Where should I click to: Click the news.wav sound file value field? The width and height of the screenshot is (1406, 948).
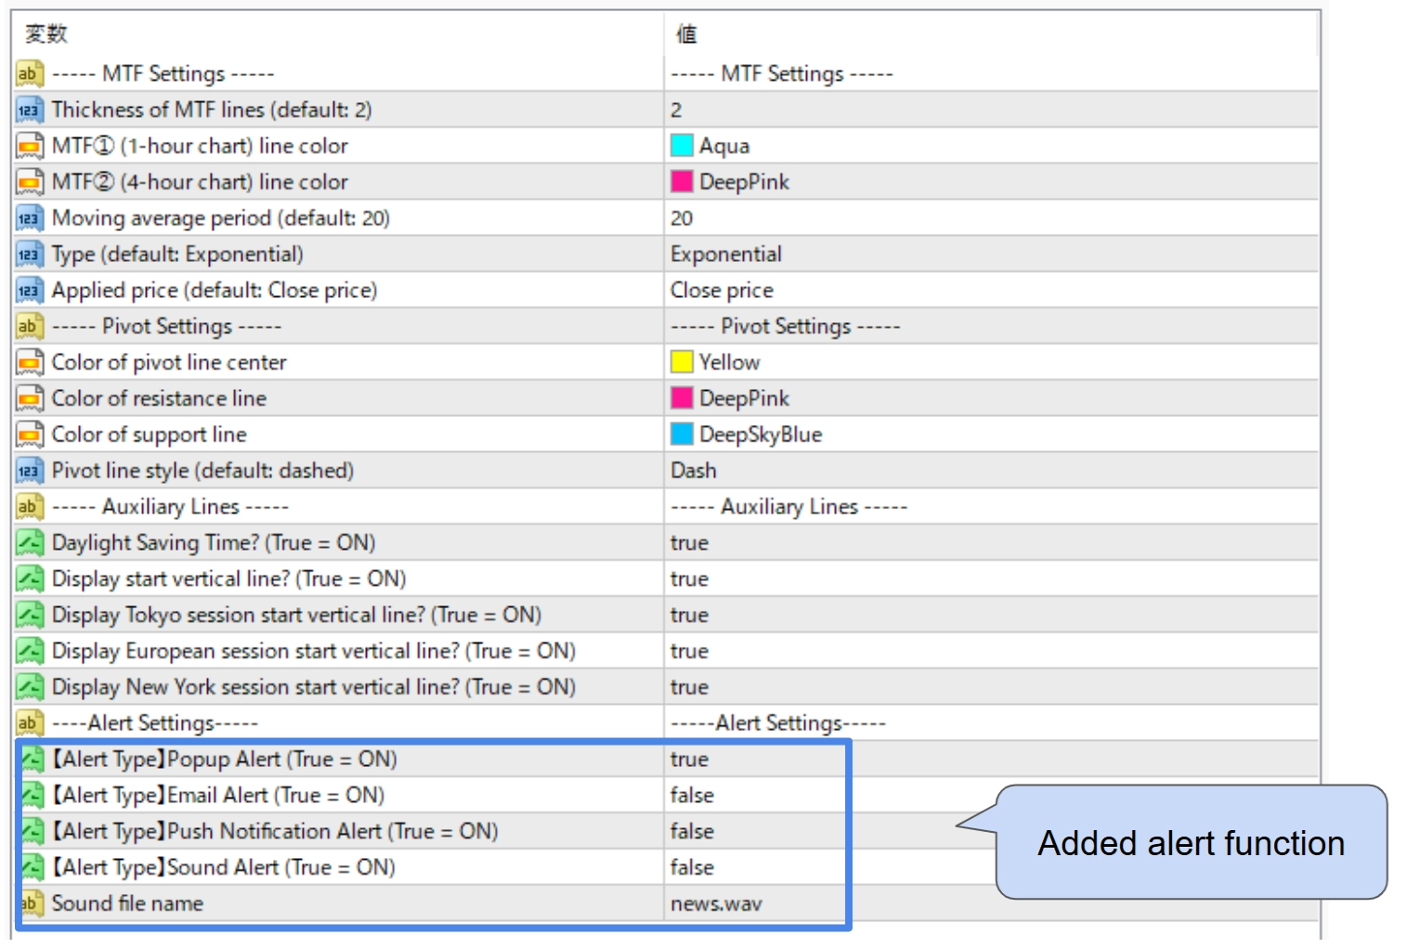click(x=716, y=903)
